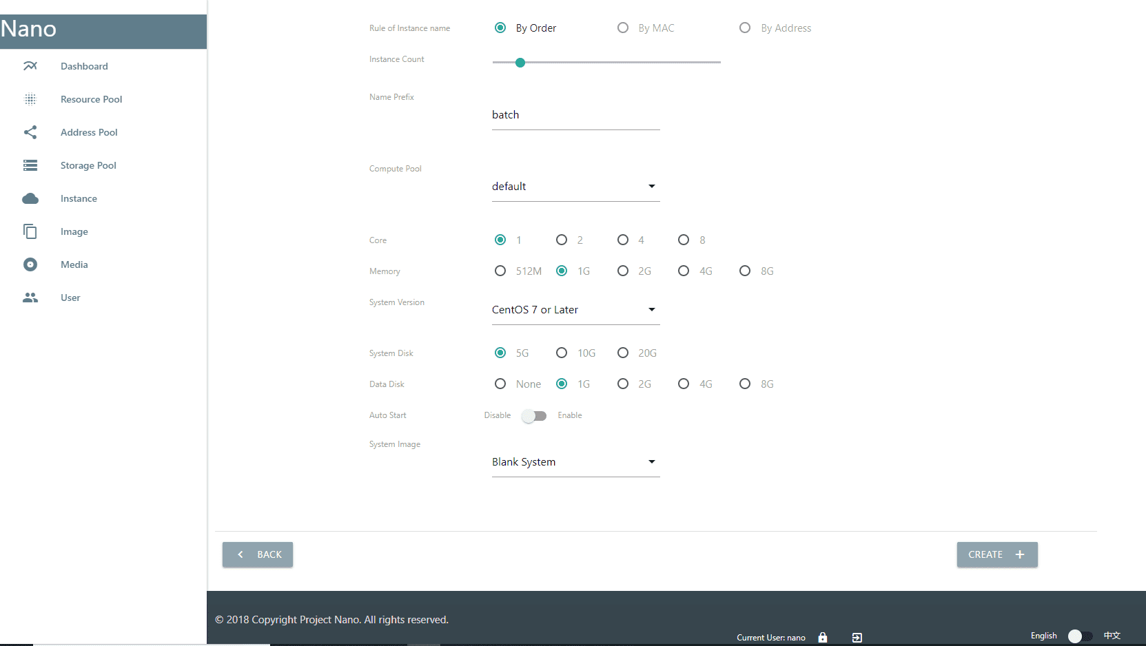Click the Media disc icon

pyautogui.click(x=30, y=264)
